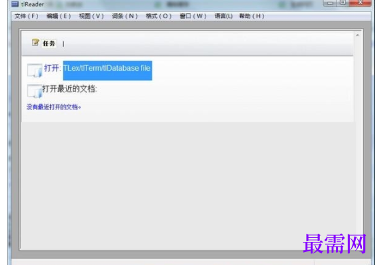
Task: Click the 打开: label
Action: pos(52,68)
